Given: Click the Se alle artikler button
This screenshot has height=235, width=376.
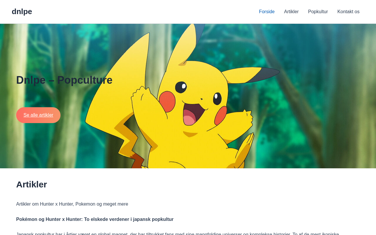Looking at the screenshot, I should 38,115.
